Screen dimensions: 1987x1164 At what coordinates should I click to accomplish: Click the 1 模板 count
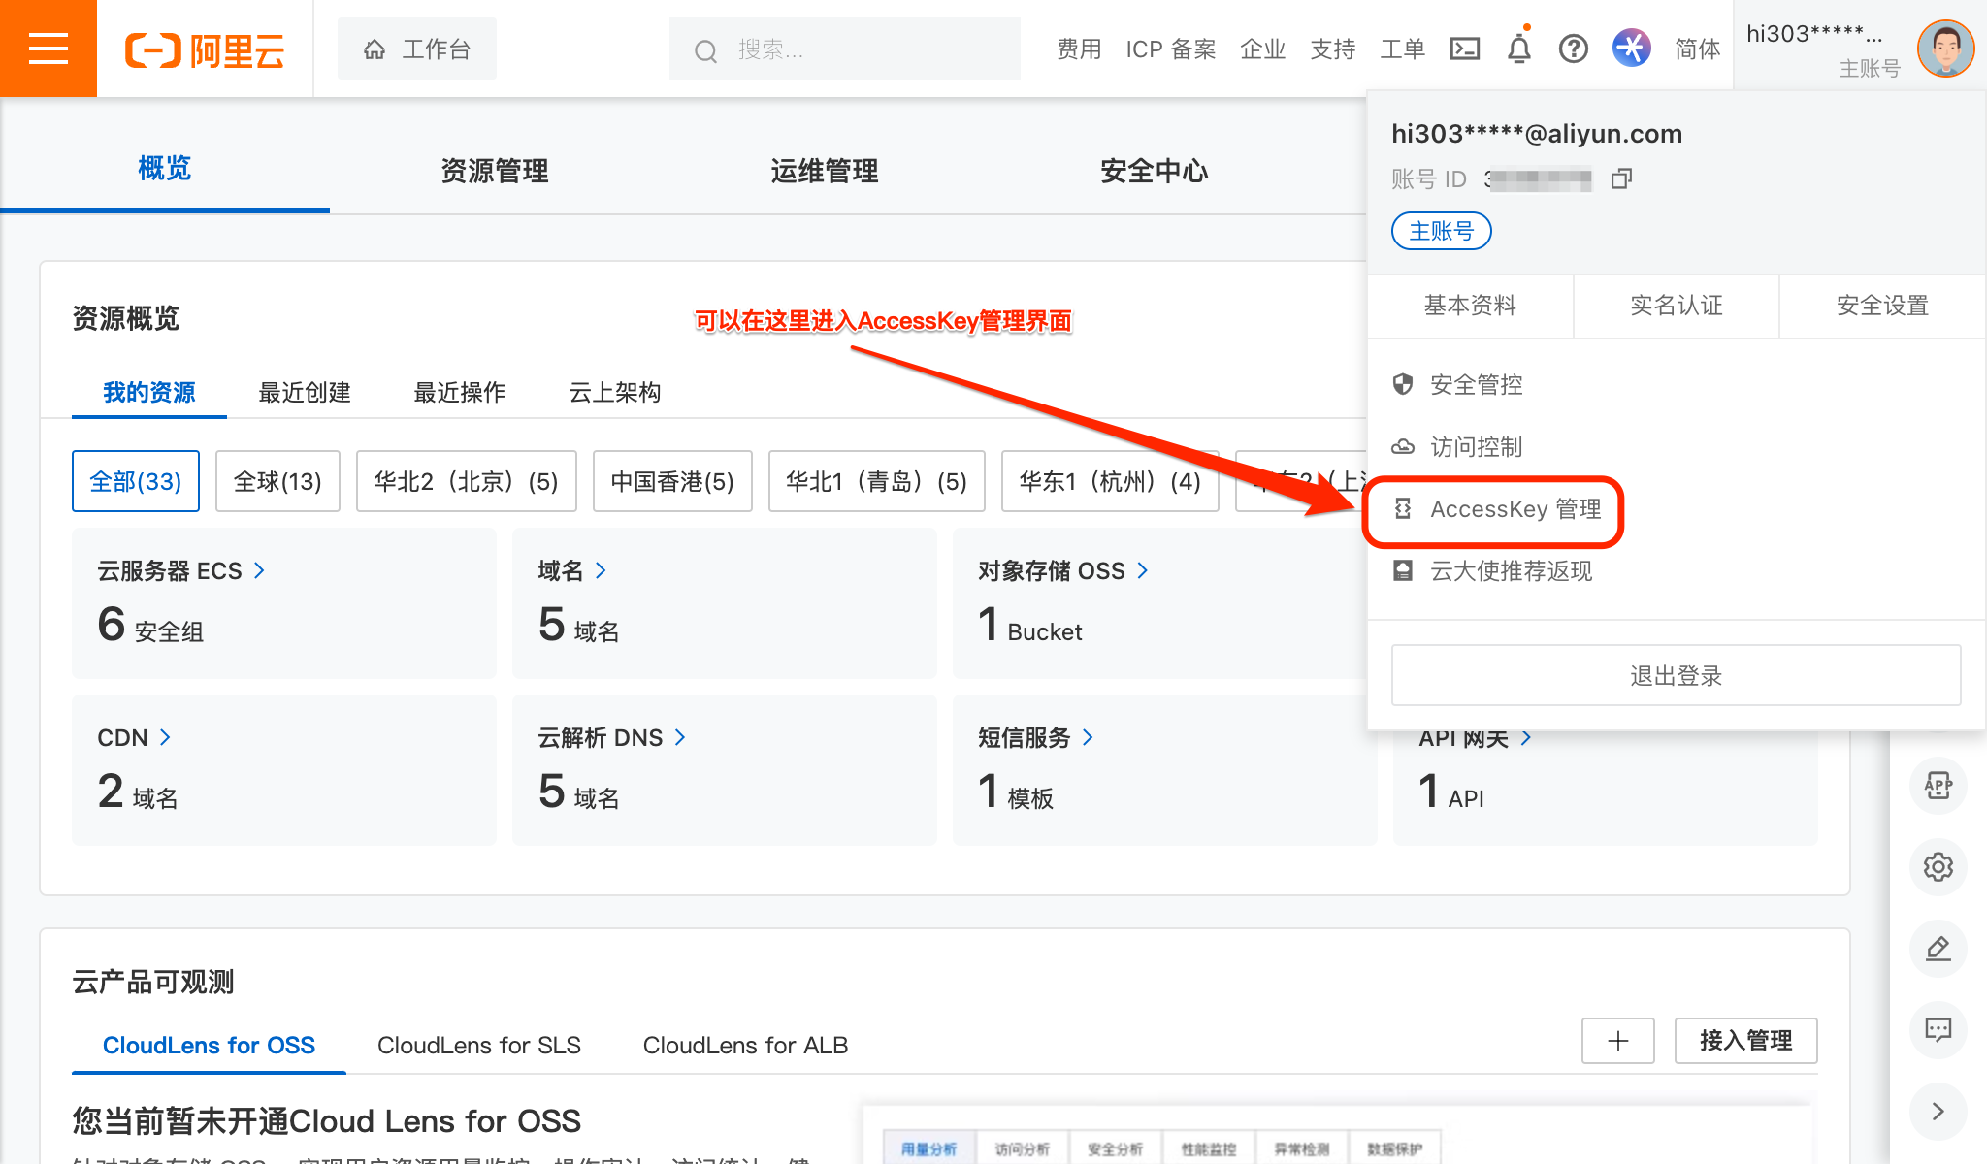click(x=1016, y=791)
